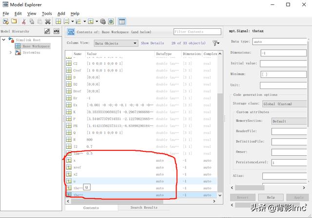Click the contents table vertical scrollbar thumb
Image resolution: width=312 pixels, height=218 pixels.
(220, 143)
